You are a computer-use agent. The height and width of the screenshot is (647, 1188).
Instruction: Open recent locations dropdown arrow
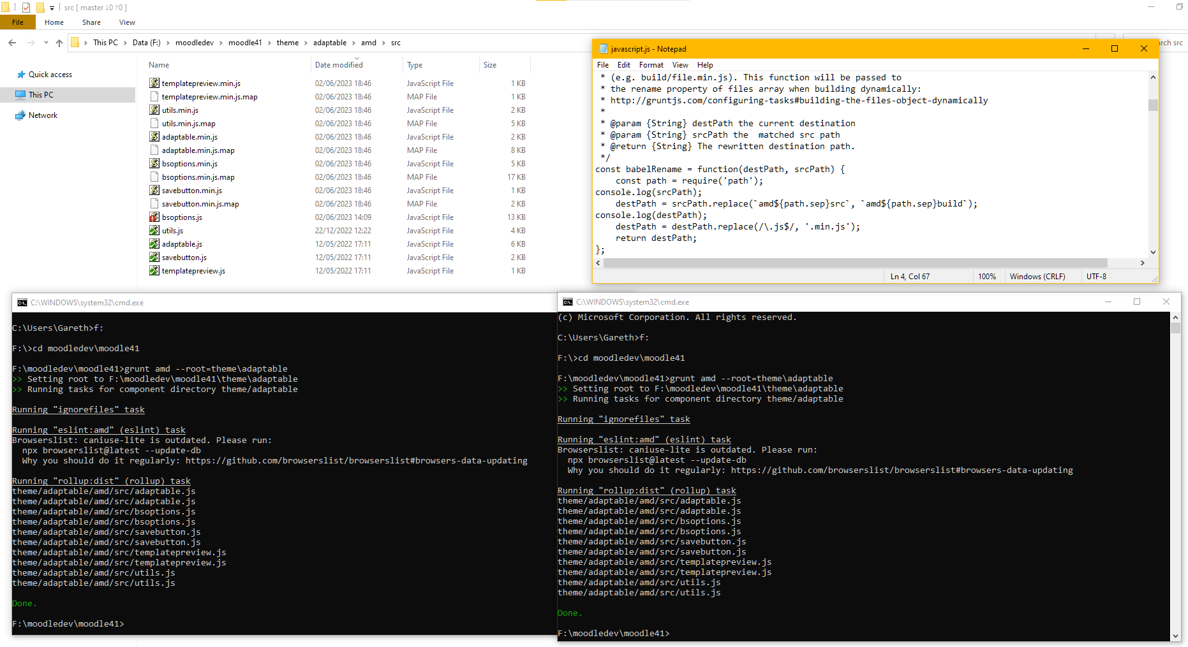click(x=46, y=43)
